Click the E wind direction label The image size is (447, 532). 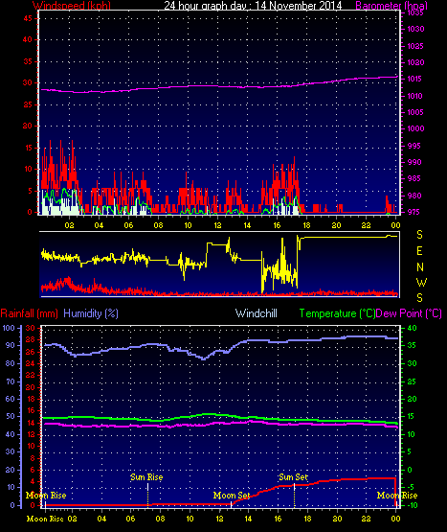(x=419, y=251)
